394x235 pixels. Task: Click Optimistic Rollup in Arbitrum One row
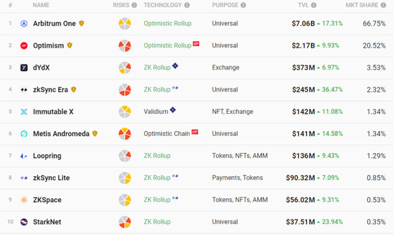[167, 23]
